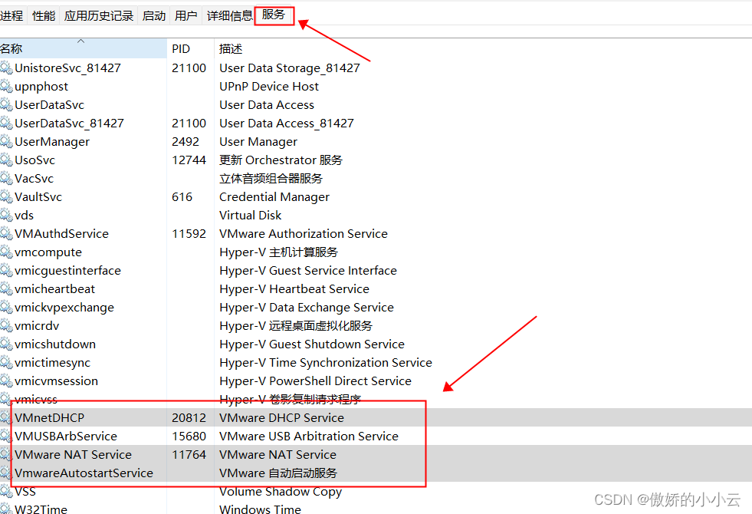Switch to the 启动 tab
Viewport: 752px width, 514px height.
click(x=154, y=16)
